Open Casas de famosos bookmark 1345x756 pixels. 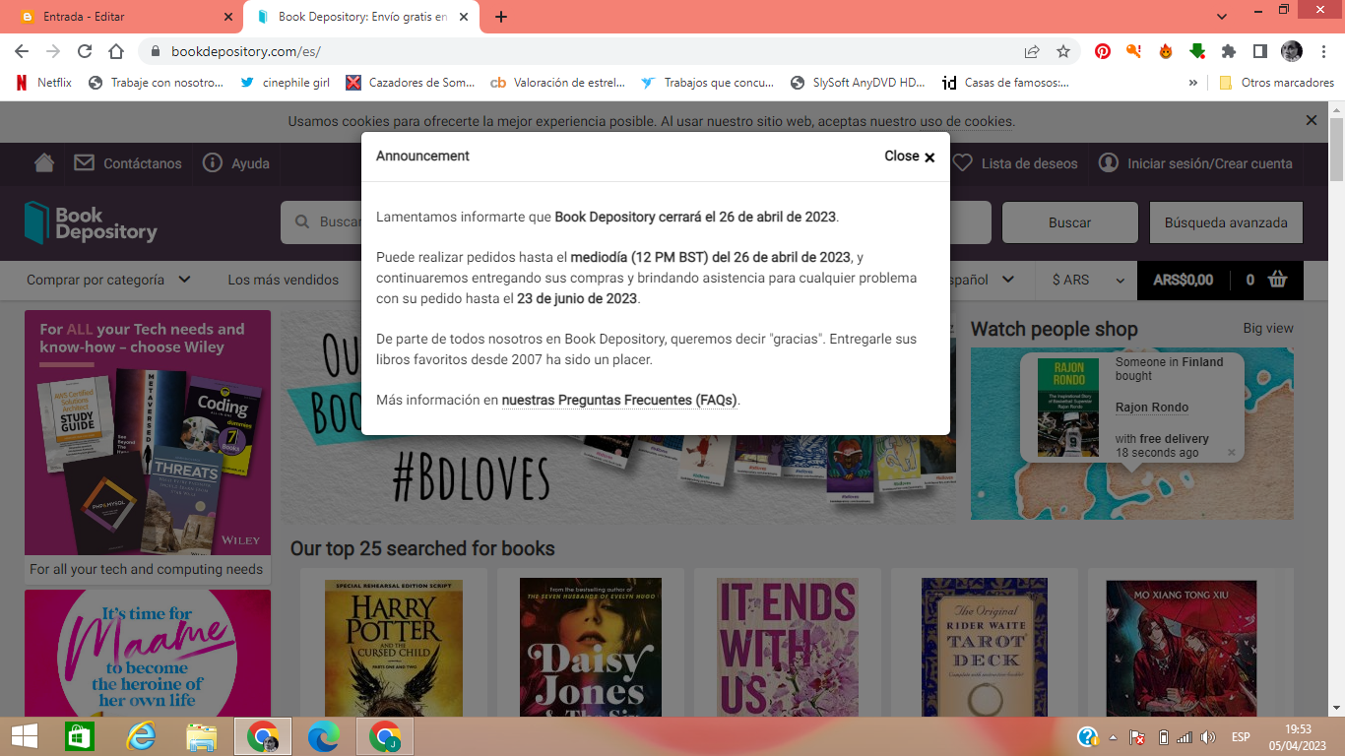pos(1005,83)
